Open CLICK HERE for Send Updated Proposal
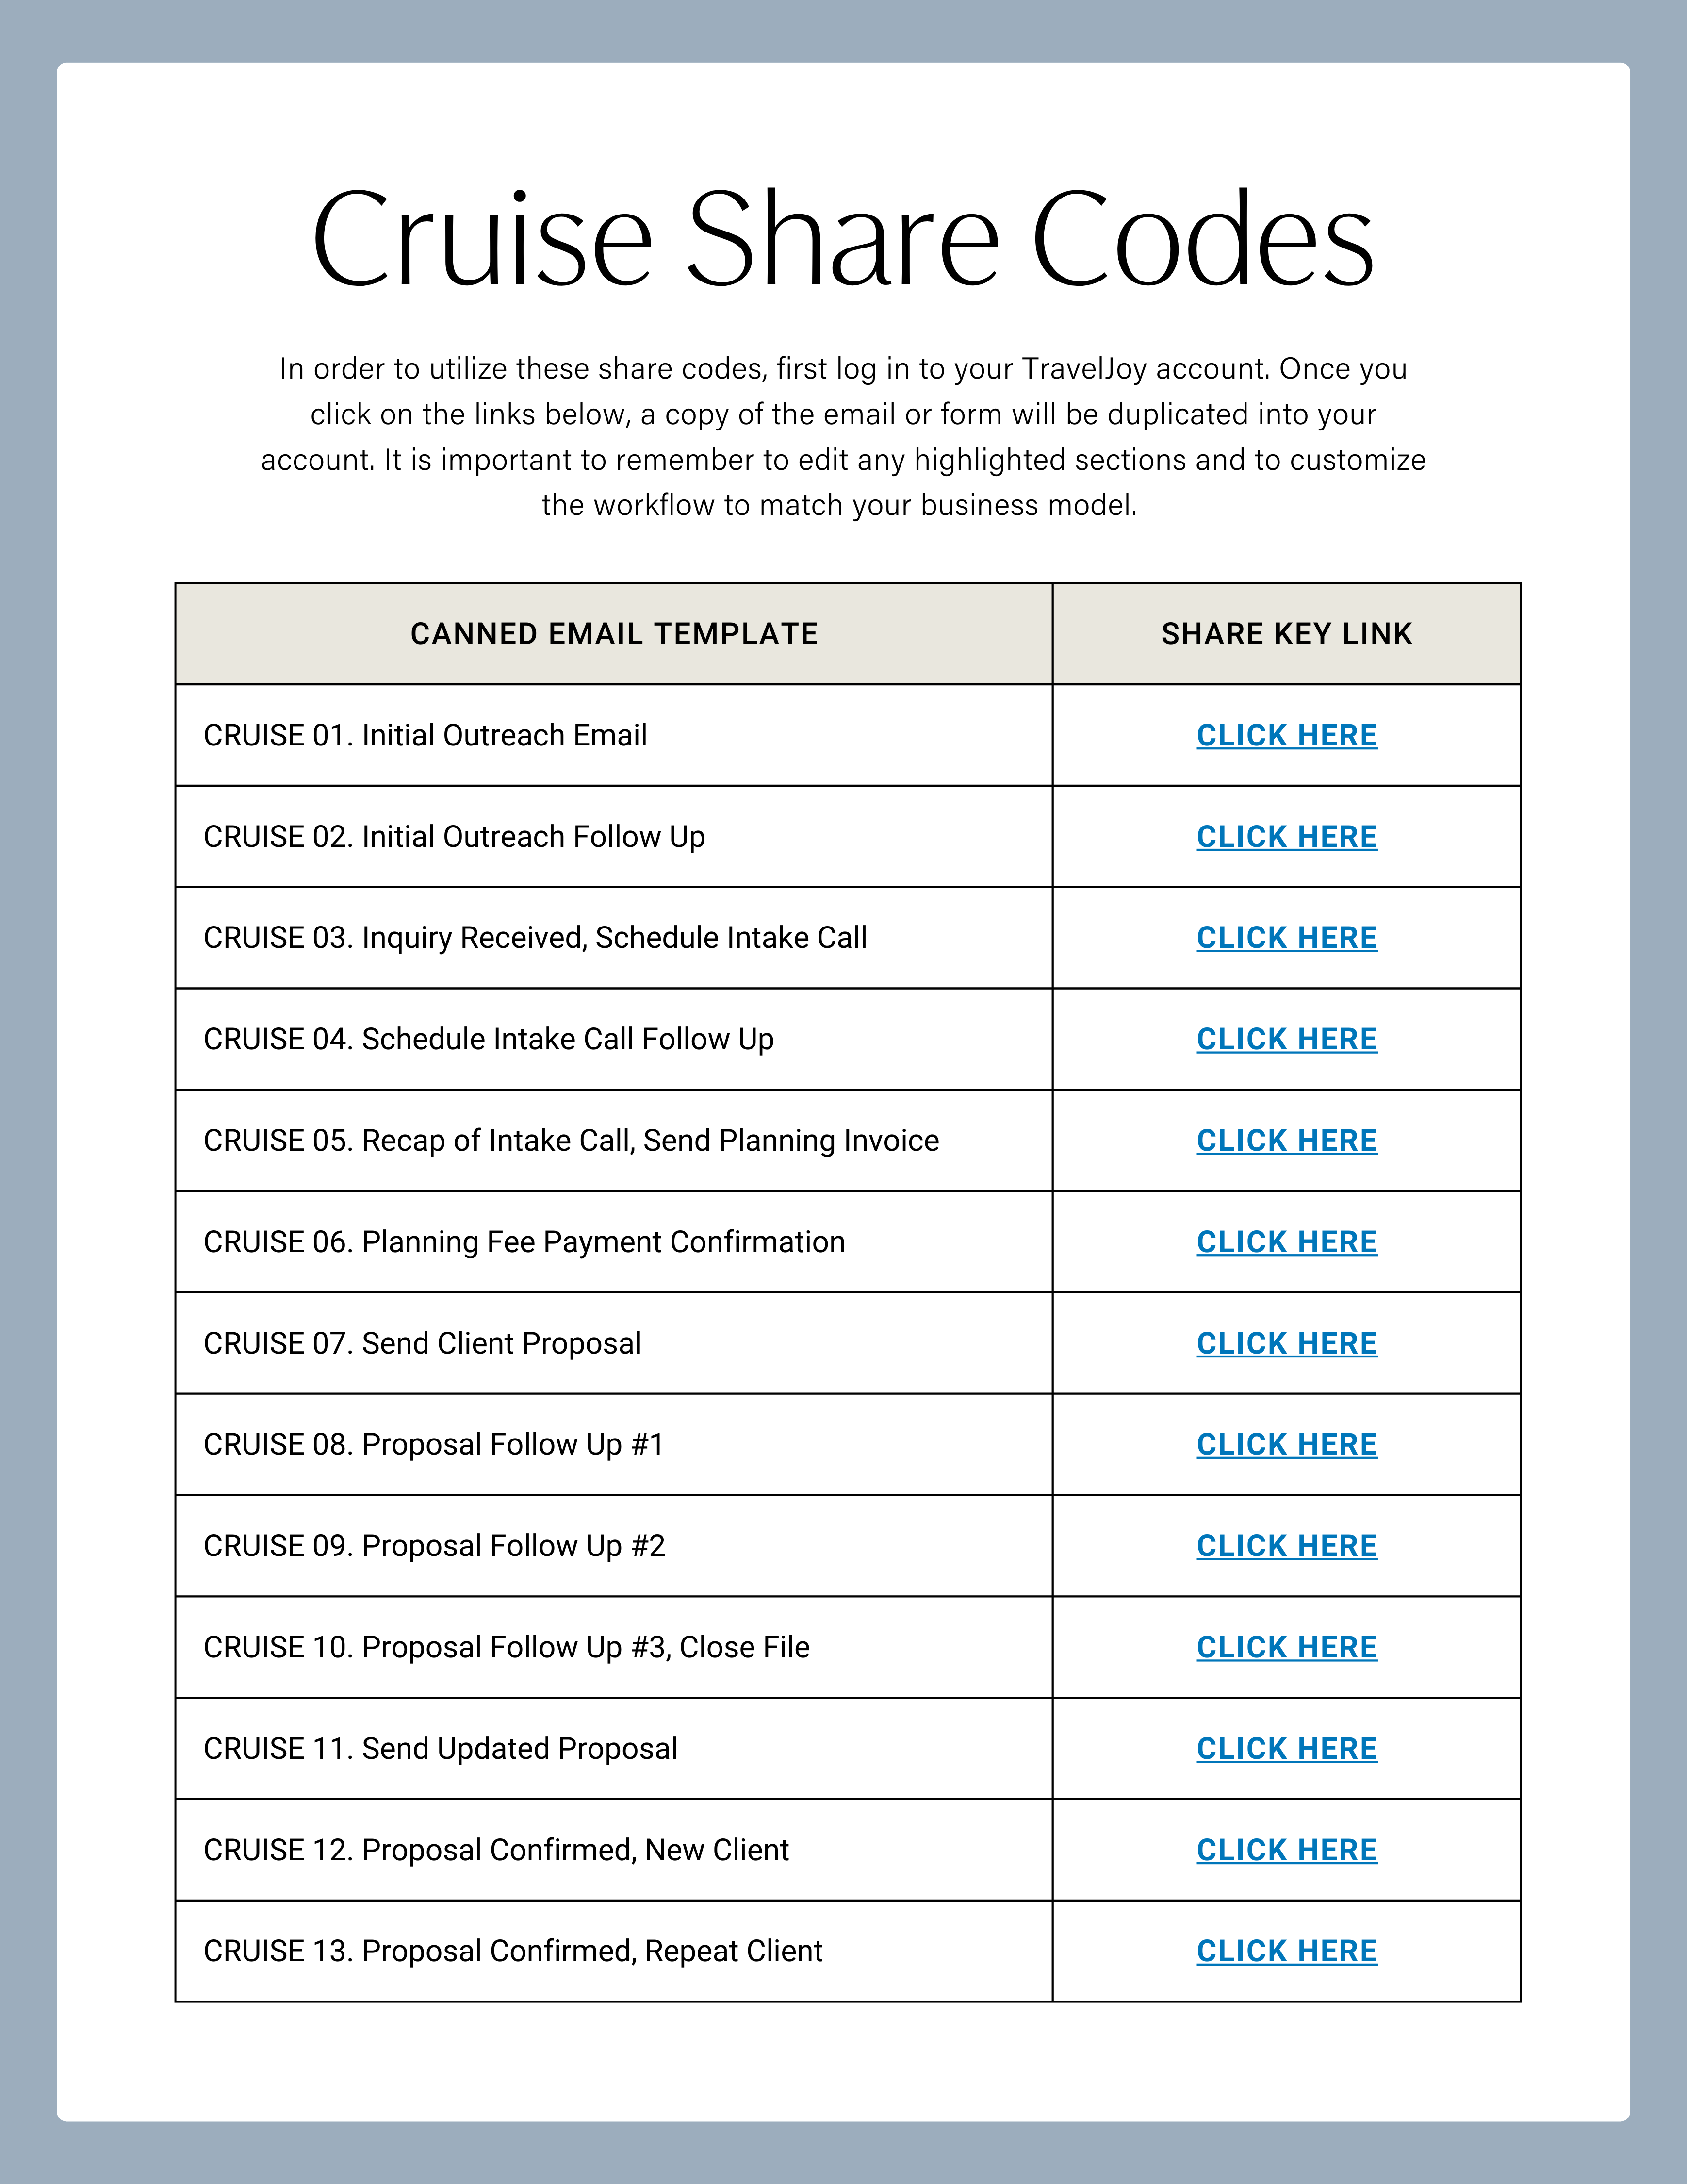This screenshot has height=2184, width=1687. 1286,1748
